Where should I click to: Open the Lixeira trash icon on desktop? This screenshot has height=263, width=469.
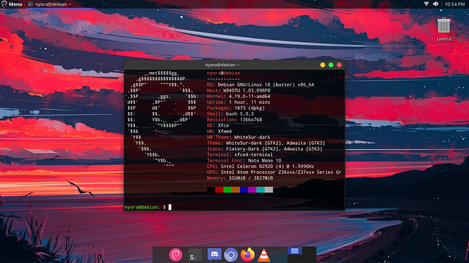[x=444, y=29]
